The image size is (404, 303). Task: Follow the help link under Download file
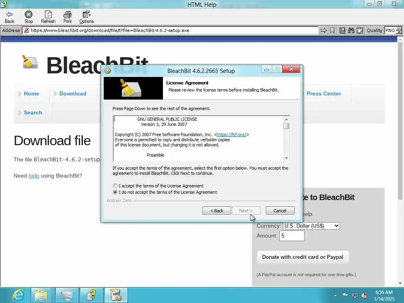pos(34,176)
